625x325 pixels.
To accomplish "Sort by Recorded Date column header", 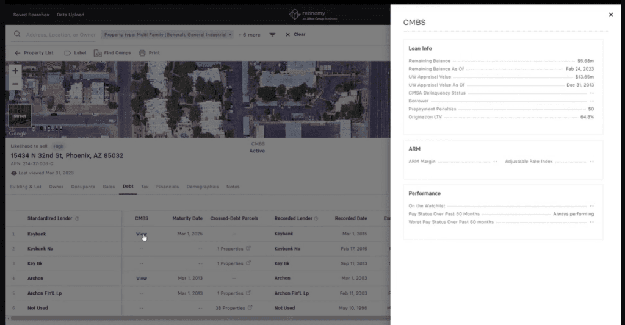I will click(351, 218).
